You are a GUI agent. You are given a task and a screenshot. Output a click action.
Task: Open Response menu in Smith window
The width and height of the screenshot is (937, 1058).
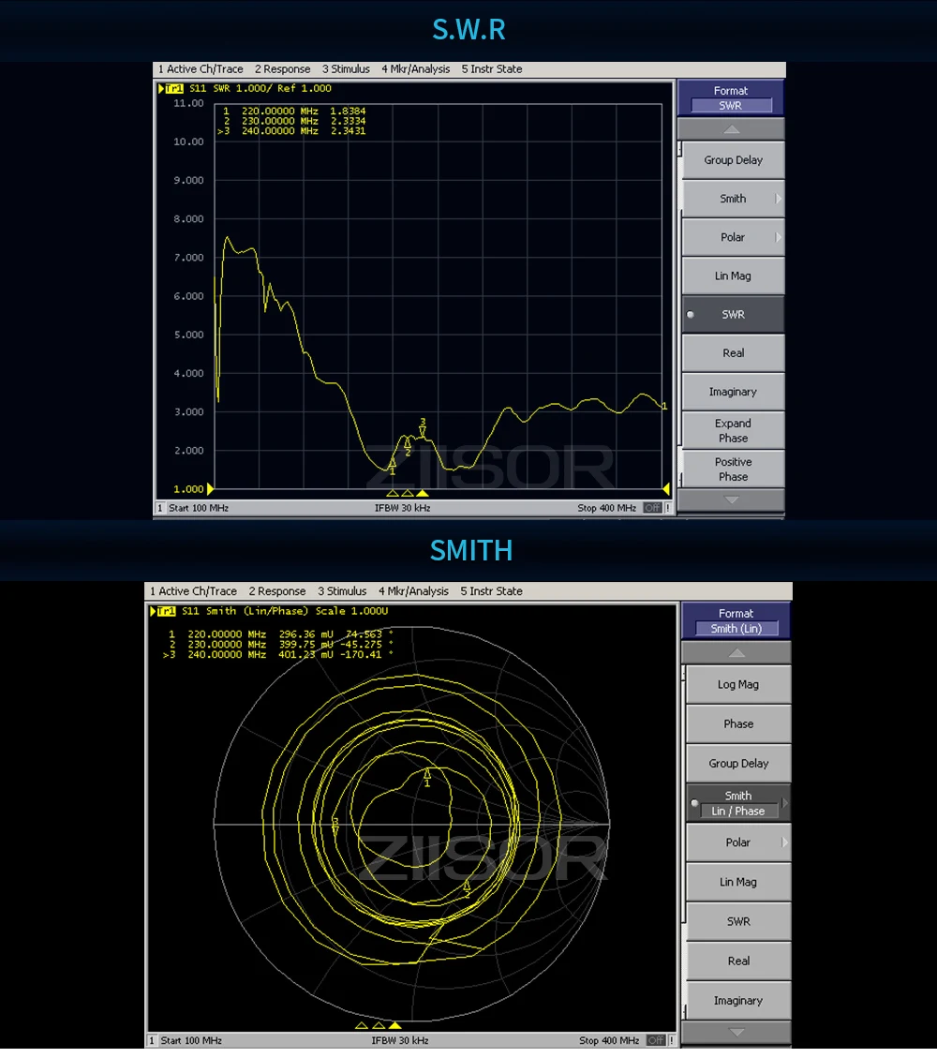(276, 591)
